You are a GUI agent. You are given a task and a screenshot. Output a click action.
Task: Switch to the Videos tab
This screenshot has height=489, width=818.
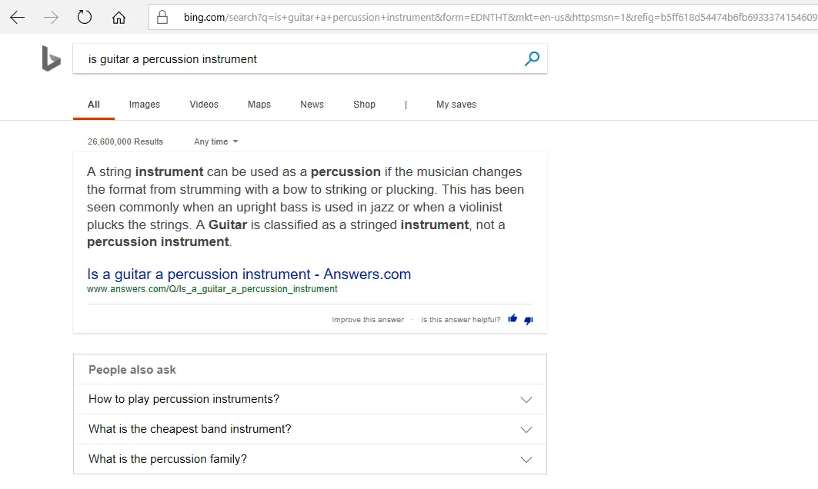click(x=204, y=105)
